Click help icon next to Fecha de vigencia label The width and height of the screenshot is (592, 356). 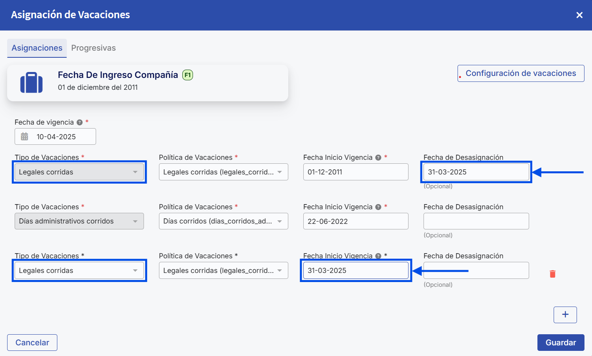(x=79, y=122)
